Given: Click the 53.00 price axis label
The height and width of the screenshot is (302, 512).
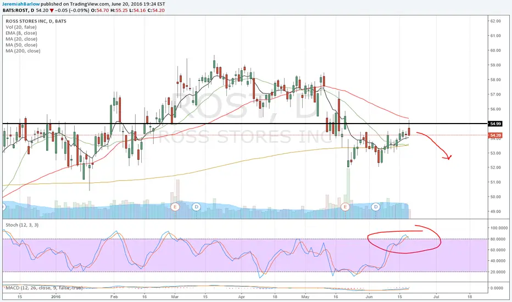Looking at the screenshot, I should coord(496,153).
